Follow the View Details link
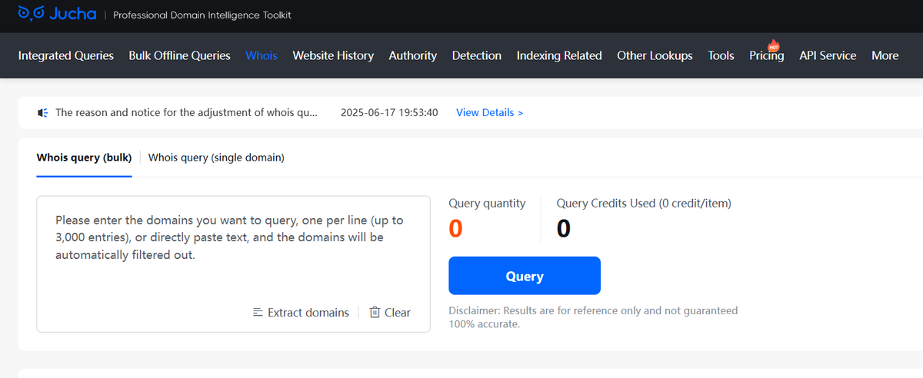923x378 pixels. (x=490, y=112)
